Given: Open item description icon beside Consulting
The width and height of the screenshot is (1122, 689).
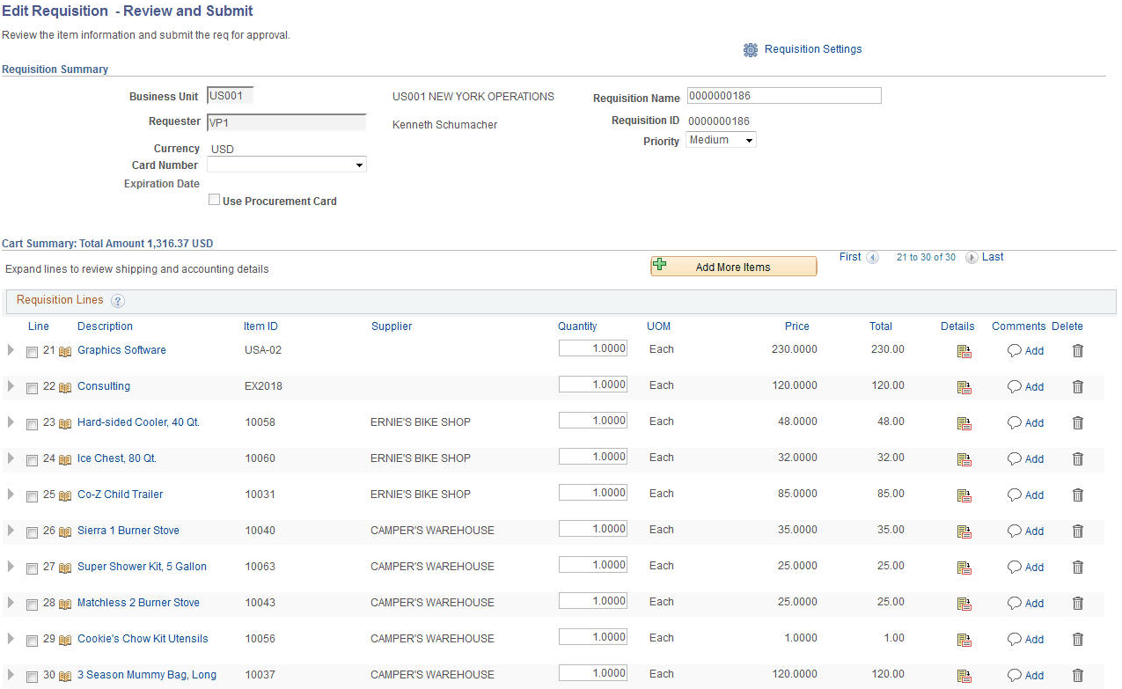Looking at the screenshot, I should (65, 387).
